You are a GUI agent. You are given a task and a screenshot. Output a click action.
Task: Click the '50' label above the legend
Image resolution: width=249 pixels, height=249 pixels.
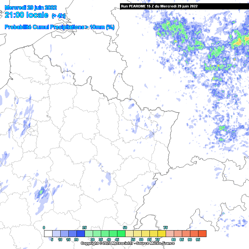click(x=125, y=228)
